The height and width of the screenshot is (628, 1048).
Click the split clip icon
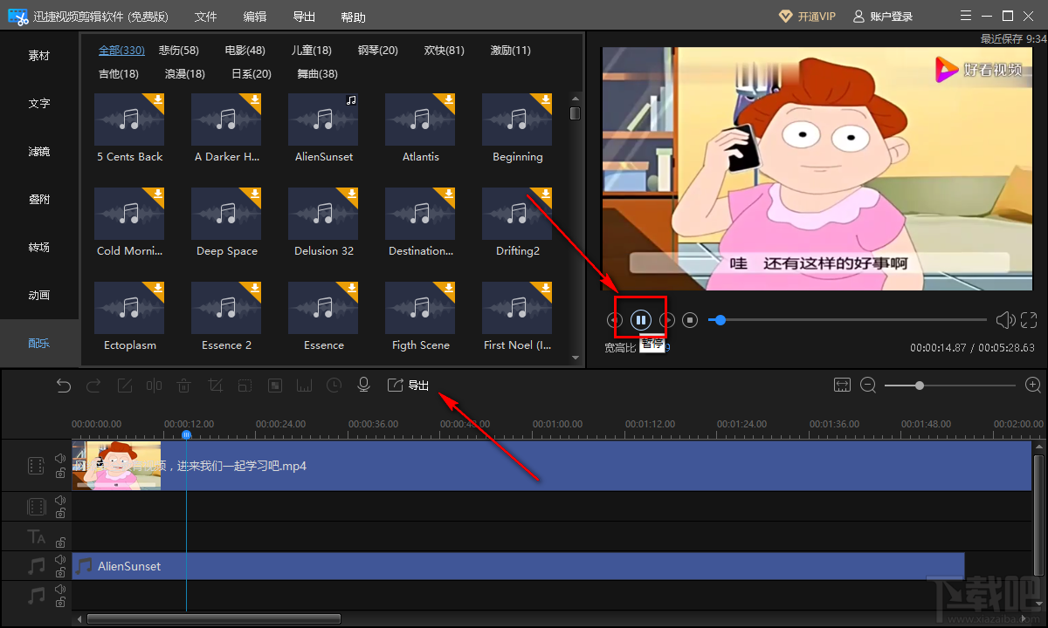(155, 386)
